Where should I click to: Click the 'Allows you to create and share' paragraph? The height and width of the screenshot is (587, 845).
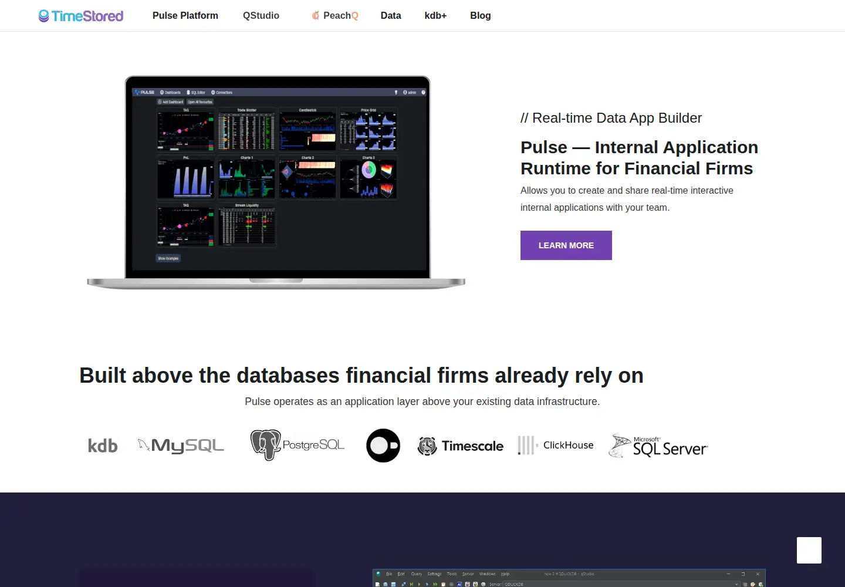tap(627, 199)
